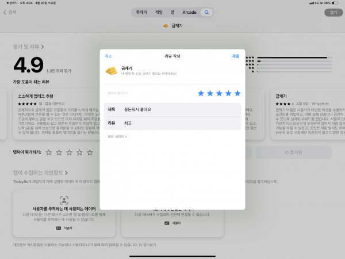This screenshot has height=259, width=345.
Task: Expand 앱이 수집하는 개인정보 section
Action: click(x=40, y=173)
